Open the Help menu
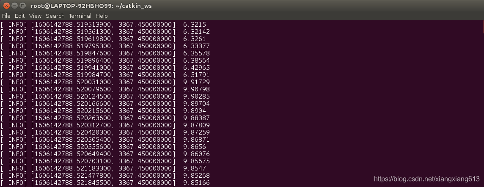This screenshot has width=484, height=187. click(102, 16)
